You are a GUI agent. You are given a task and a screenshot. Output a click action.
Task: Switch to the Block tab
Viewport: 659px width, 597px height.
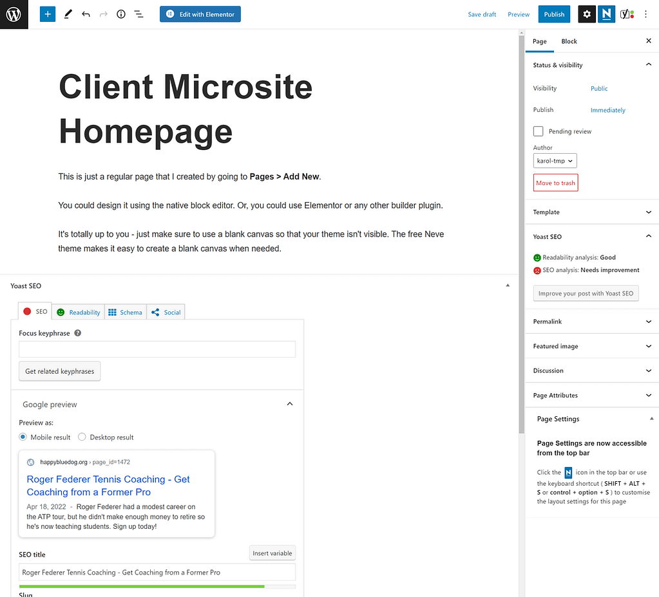[569, 41]
